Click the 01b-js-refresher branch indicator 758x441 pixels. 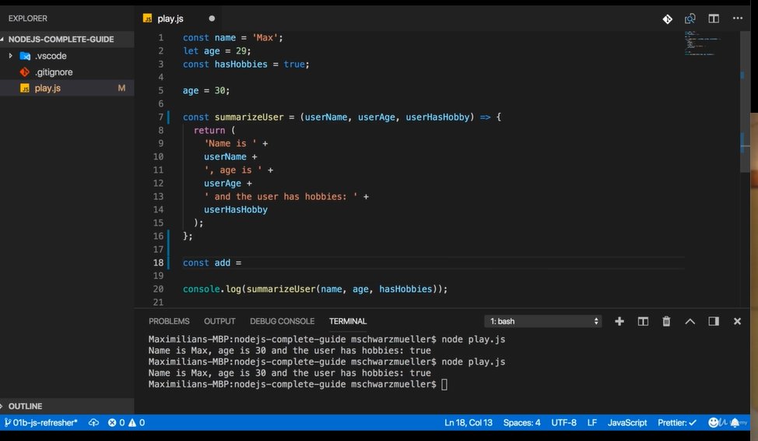[41, 422]
